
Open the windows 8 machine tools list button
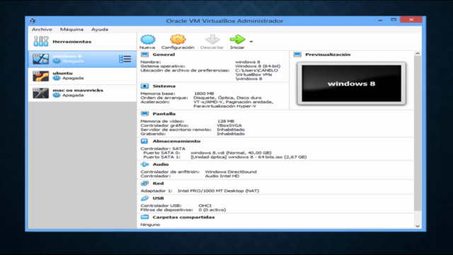coord(125,59)
